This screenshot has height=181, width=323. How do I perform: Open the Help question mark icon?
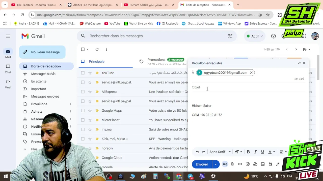(273, 36)
